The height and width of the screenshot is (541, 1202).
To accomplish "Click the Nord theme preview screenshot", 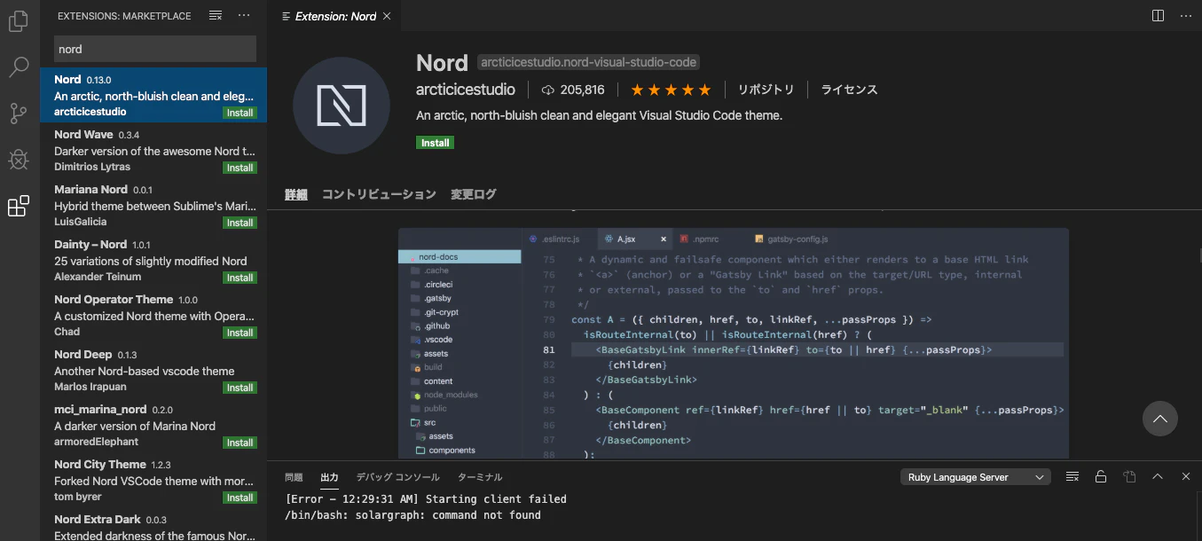I will click(734, 343).
